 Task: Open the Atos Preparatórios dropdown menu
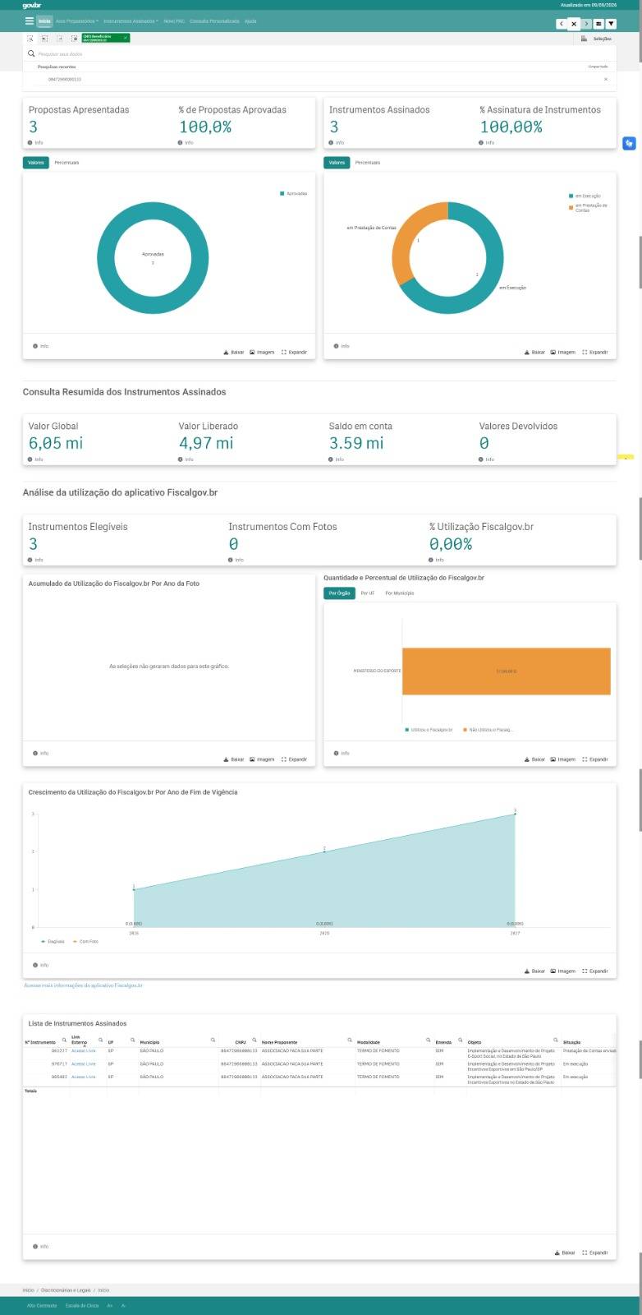(77, 21)
